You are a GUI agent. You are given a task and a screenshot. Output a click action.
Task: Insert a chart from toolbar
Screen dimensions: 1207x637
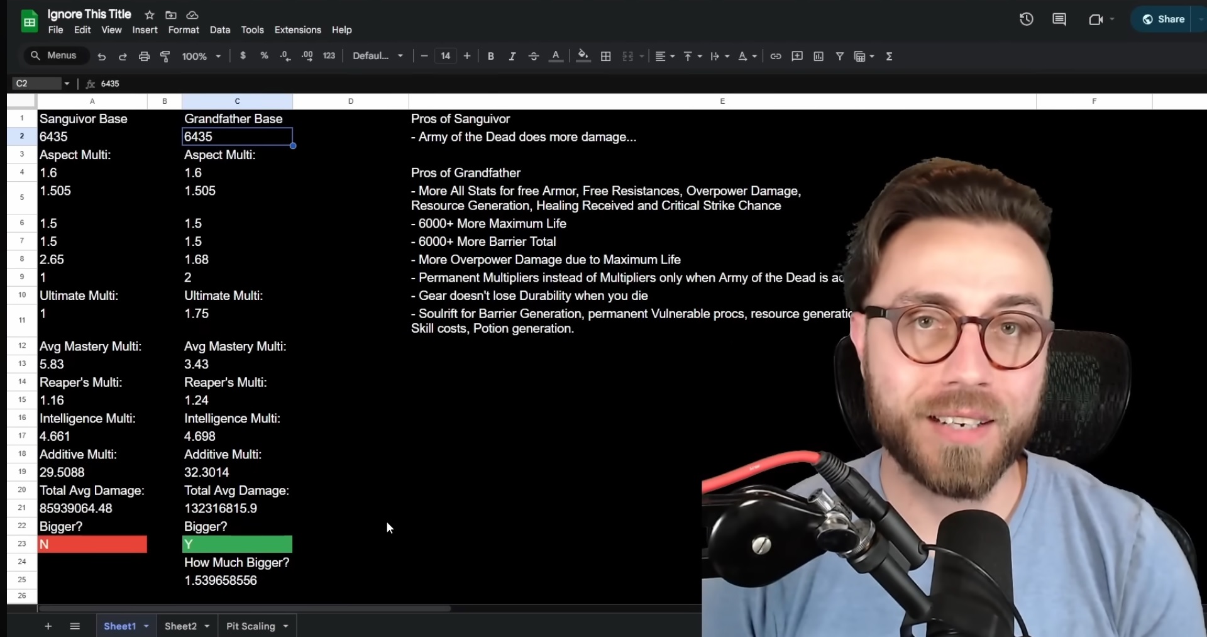(818, 56)
